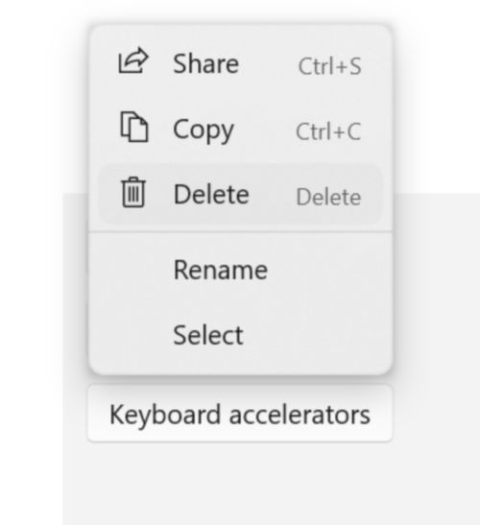Viewport: 480px width, 525px height.
Task: Click the gap between Copy and Ctrl+C
Action: (x=265, y=130)
